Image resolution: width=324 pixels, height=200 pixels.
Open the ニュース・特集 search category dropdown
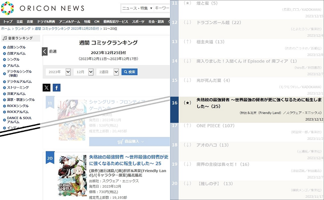pos(137,8)
